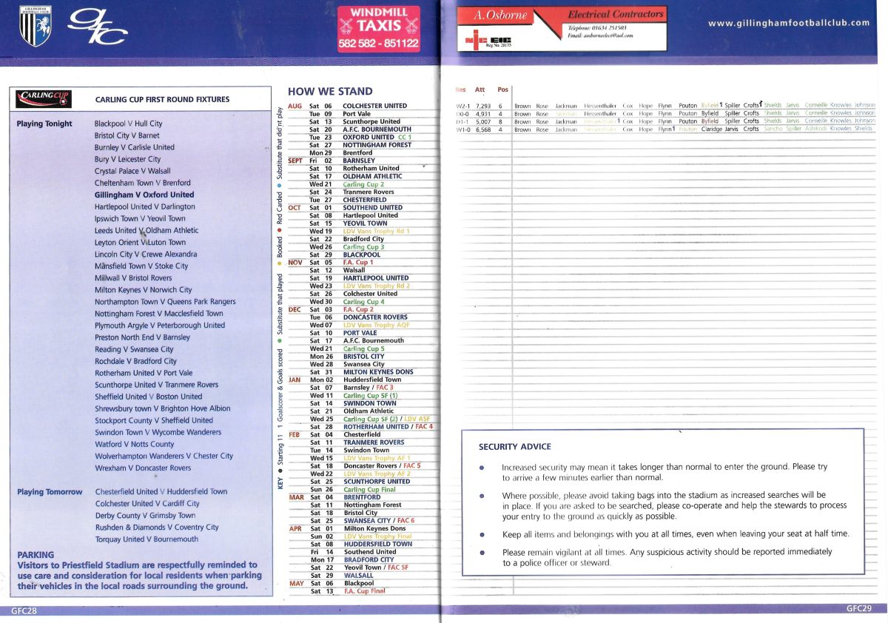
Task: Click 'Lincoln City V Crewe Alexandra' fixture
Action: 146,254
